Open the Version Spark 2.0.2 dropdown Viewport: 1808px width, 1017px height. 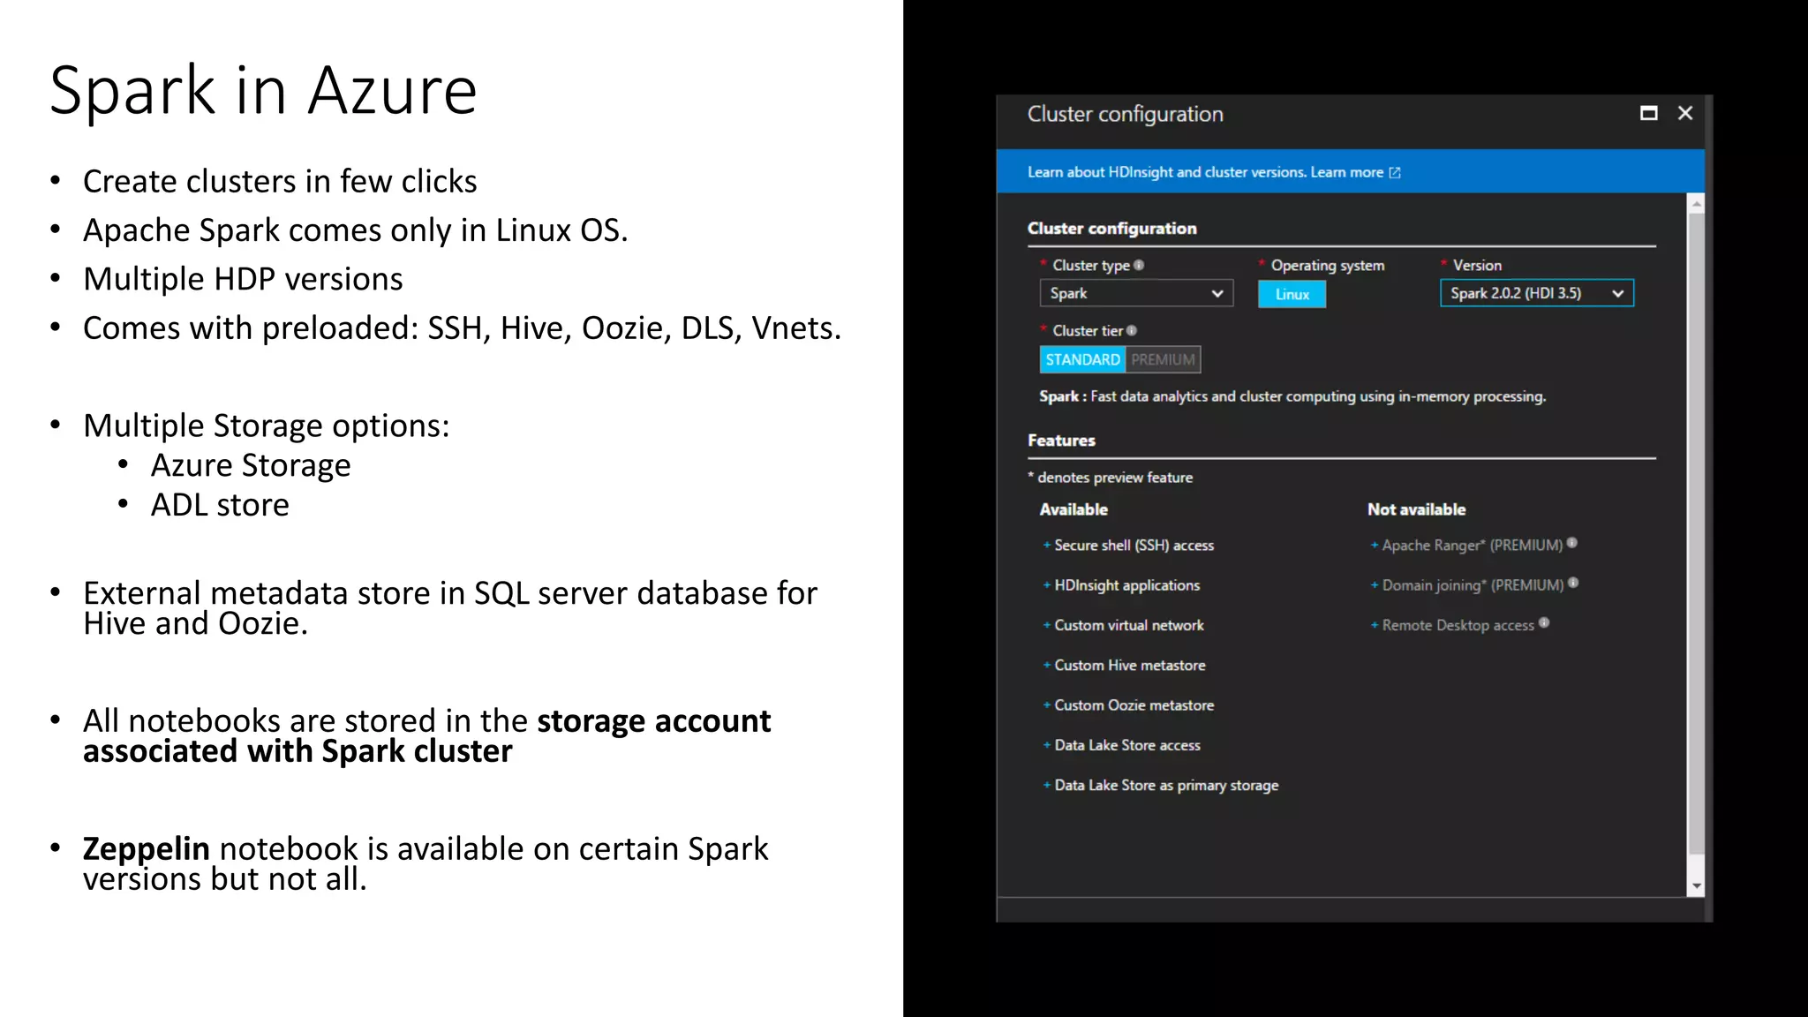(1537, 293)
